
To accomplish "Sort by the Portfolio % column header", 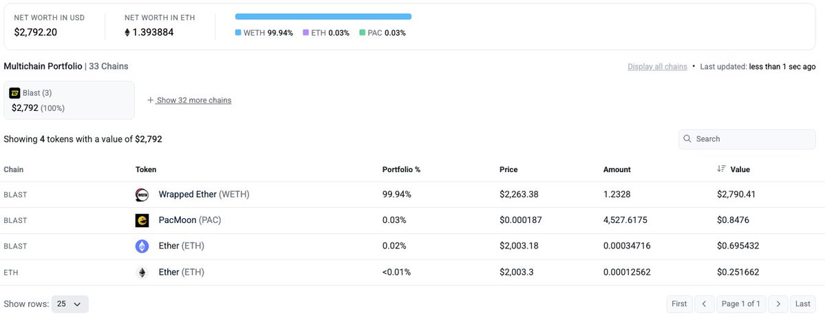I will coord(401,169).
